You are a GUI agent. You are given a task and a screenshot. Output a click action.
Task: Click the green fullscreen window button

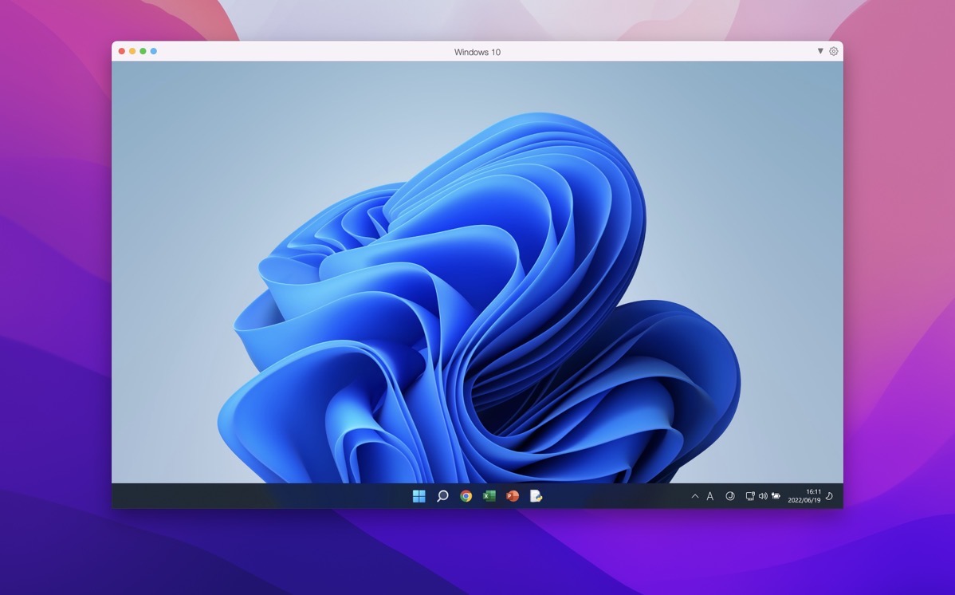(143, 51)
